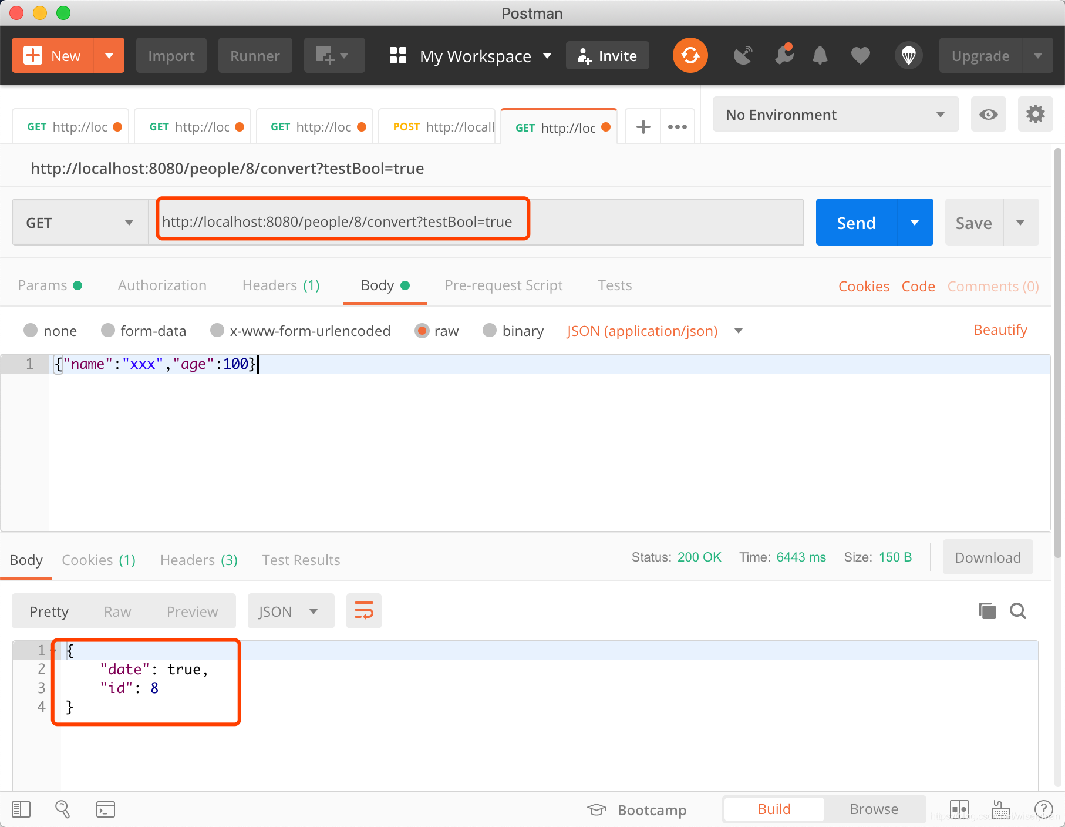Click the Beautify link
The height and width of the screenshot is (827, 1065).
point(1000,330)
